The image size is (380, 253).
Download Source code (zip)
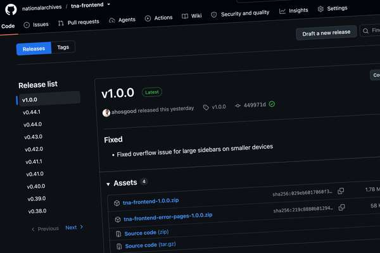pos(146,233)
